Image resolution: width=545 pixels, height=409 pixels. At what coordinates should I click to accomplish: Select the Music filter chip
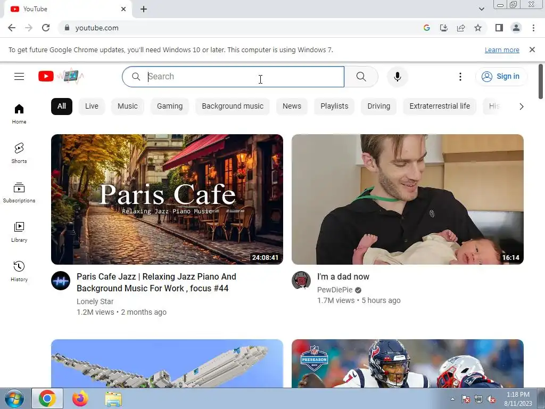128,106
